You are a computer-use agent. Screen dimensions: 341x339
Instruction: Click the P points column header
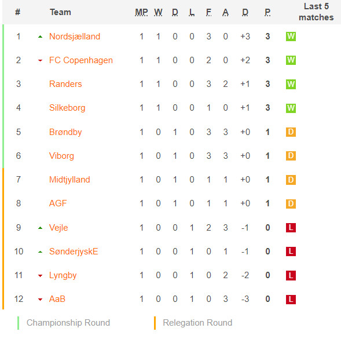tap(267, 12)
